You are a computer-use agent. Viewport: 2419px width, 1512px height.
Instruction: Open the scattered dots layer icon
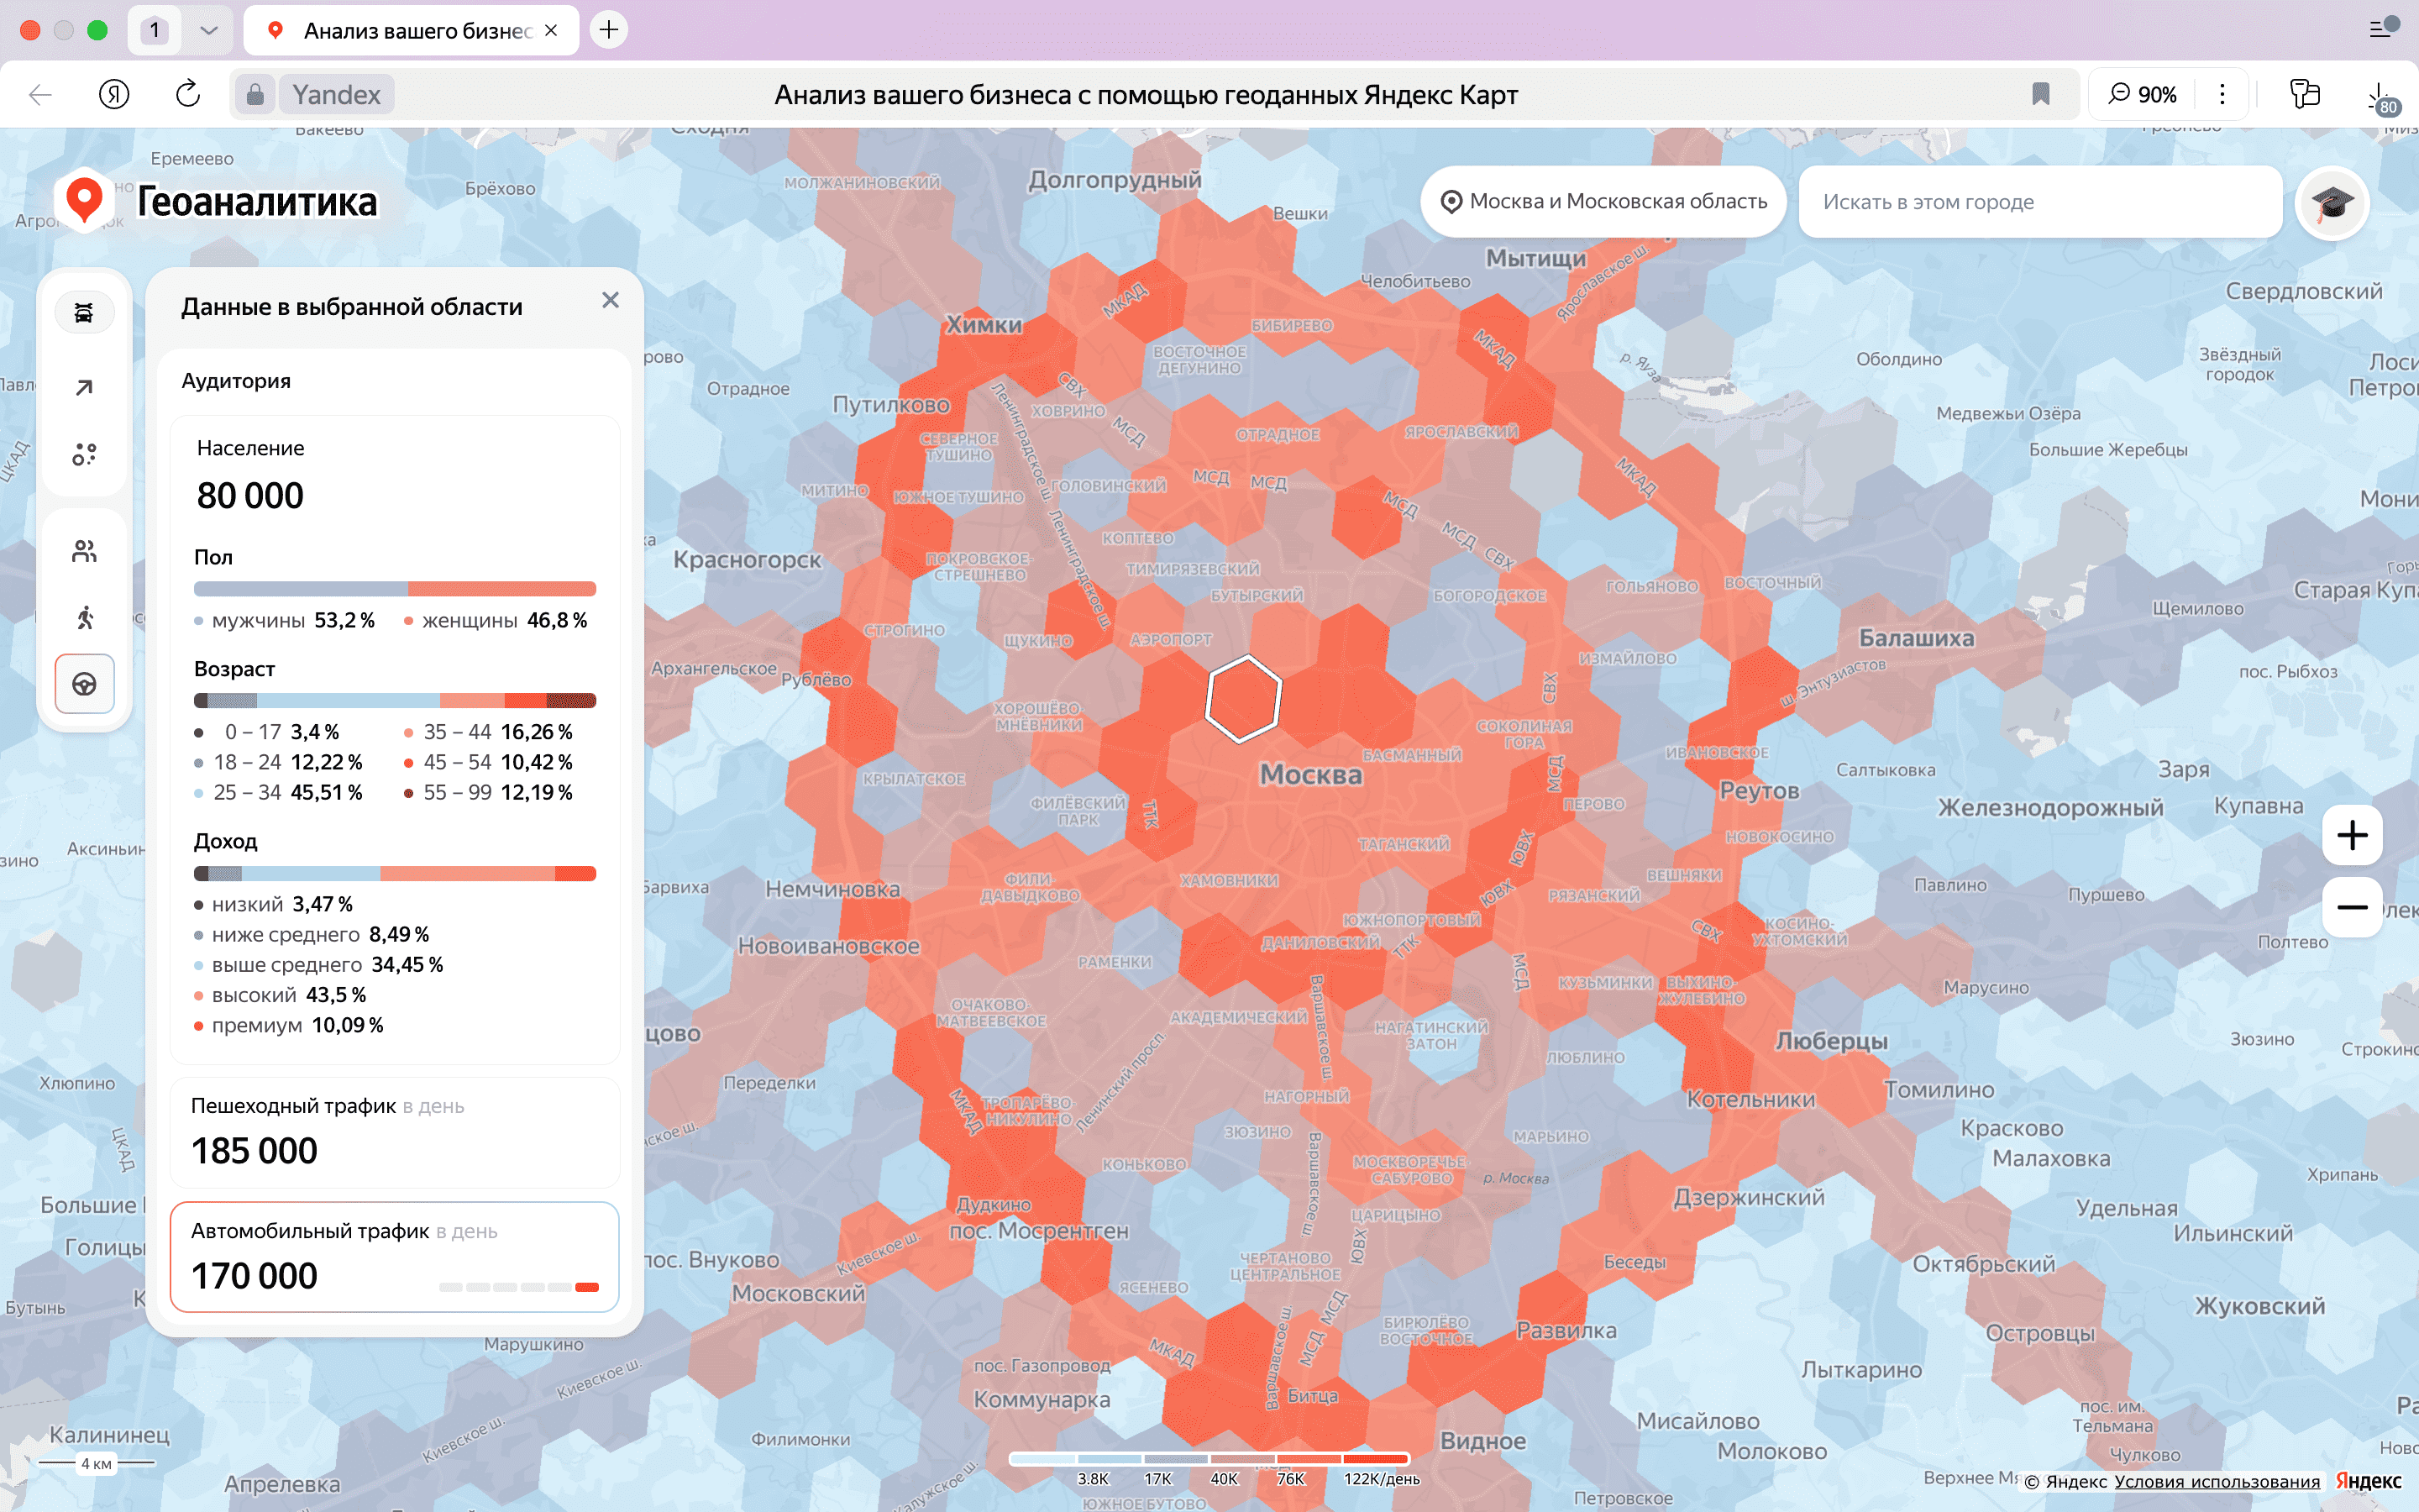84,455
